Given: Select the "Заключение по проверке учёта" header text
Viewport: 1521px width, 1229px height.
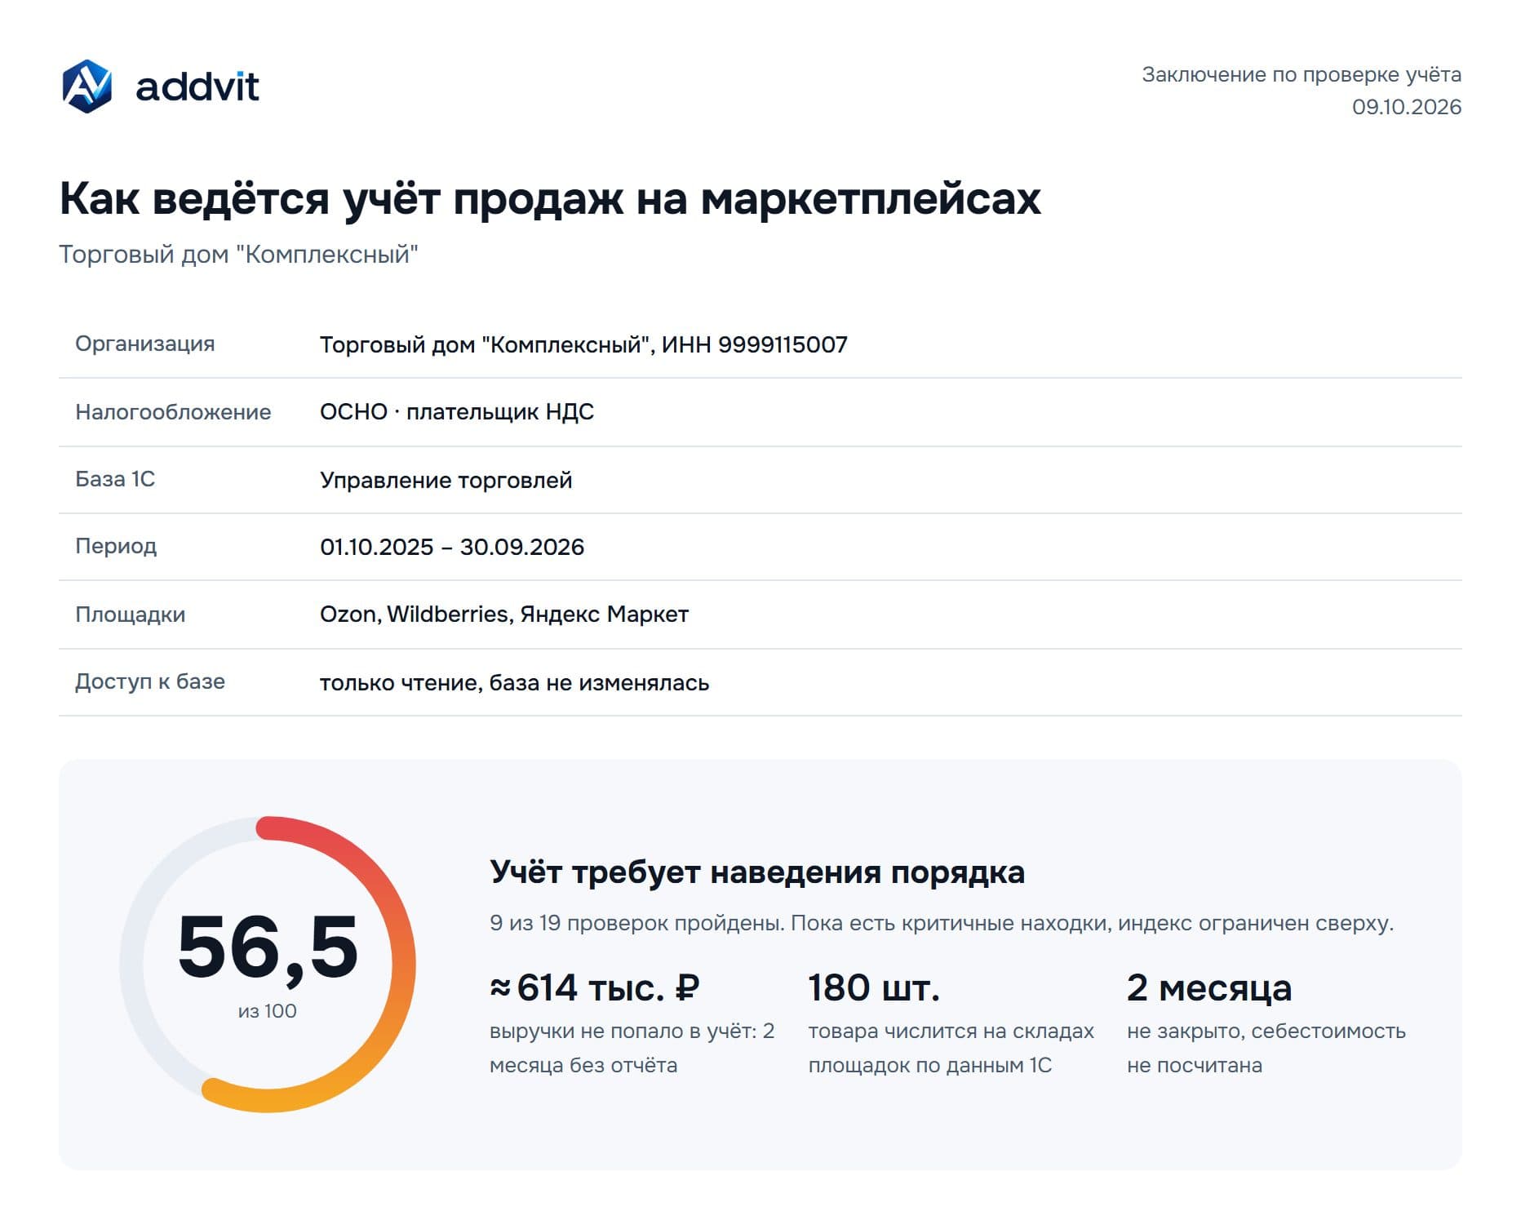Looking at the screenshot, I should (1301, 74).
